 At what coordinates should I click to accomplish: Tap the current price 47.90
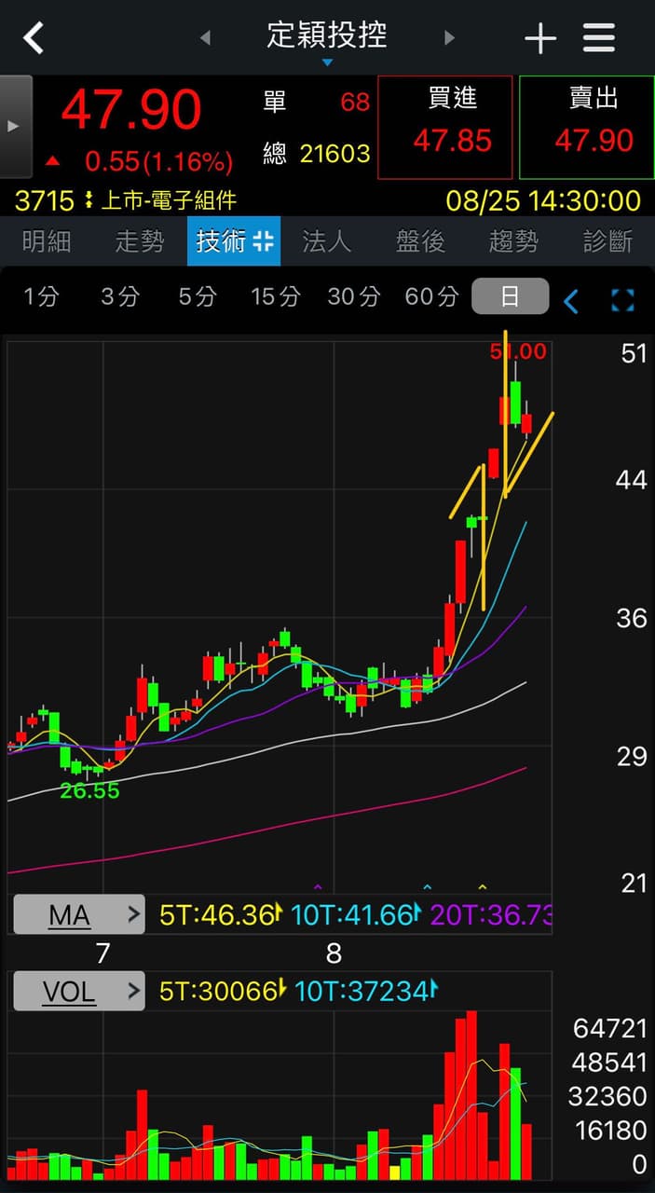point(131,109)
